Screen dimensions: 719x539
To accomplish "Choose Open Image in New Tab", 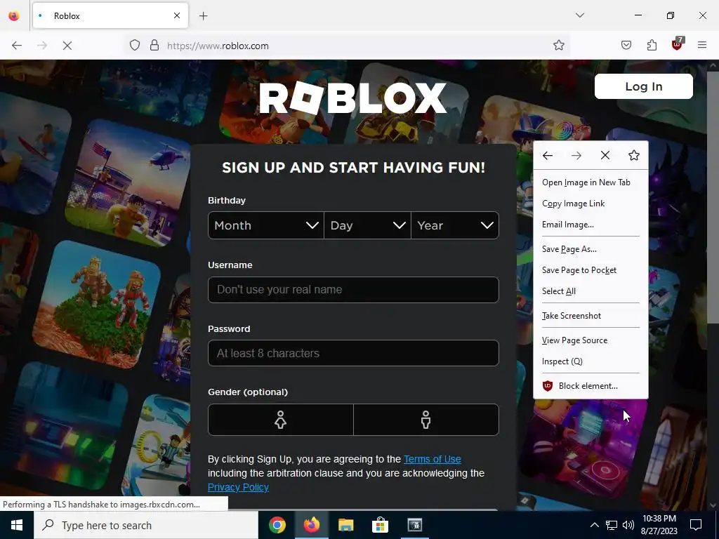I will (x=591, y=182).
